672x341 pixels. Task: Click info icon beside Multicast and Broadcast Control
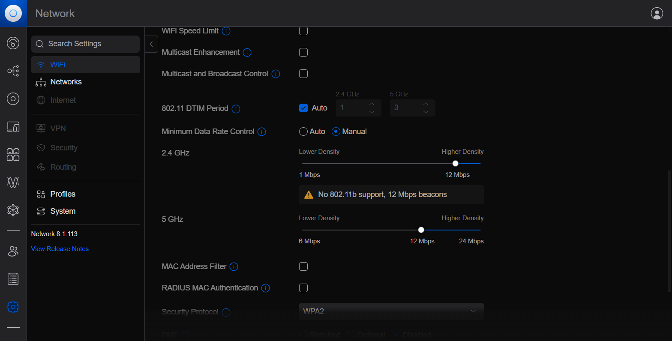[x=276, y=74]
